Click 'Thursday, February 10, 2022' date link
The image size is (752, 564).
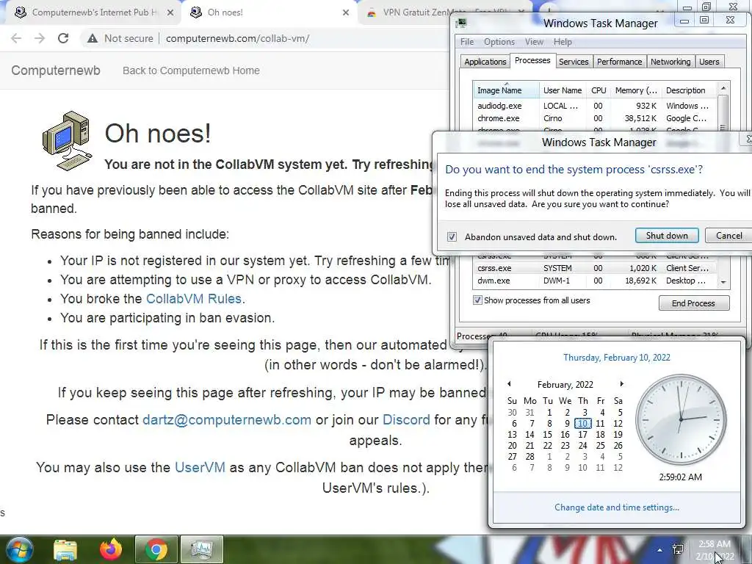coord(616,358)
